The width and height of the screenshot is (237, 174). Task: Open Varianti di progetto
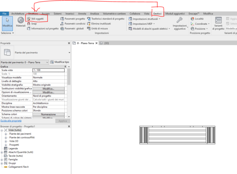pyautogui.click(x=218, y=23)
